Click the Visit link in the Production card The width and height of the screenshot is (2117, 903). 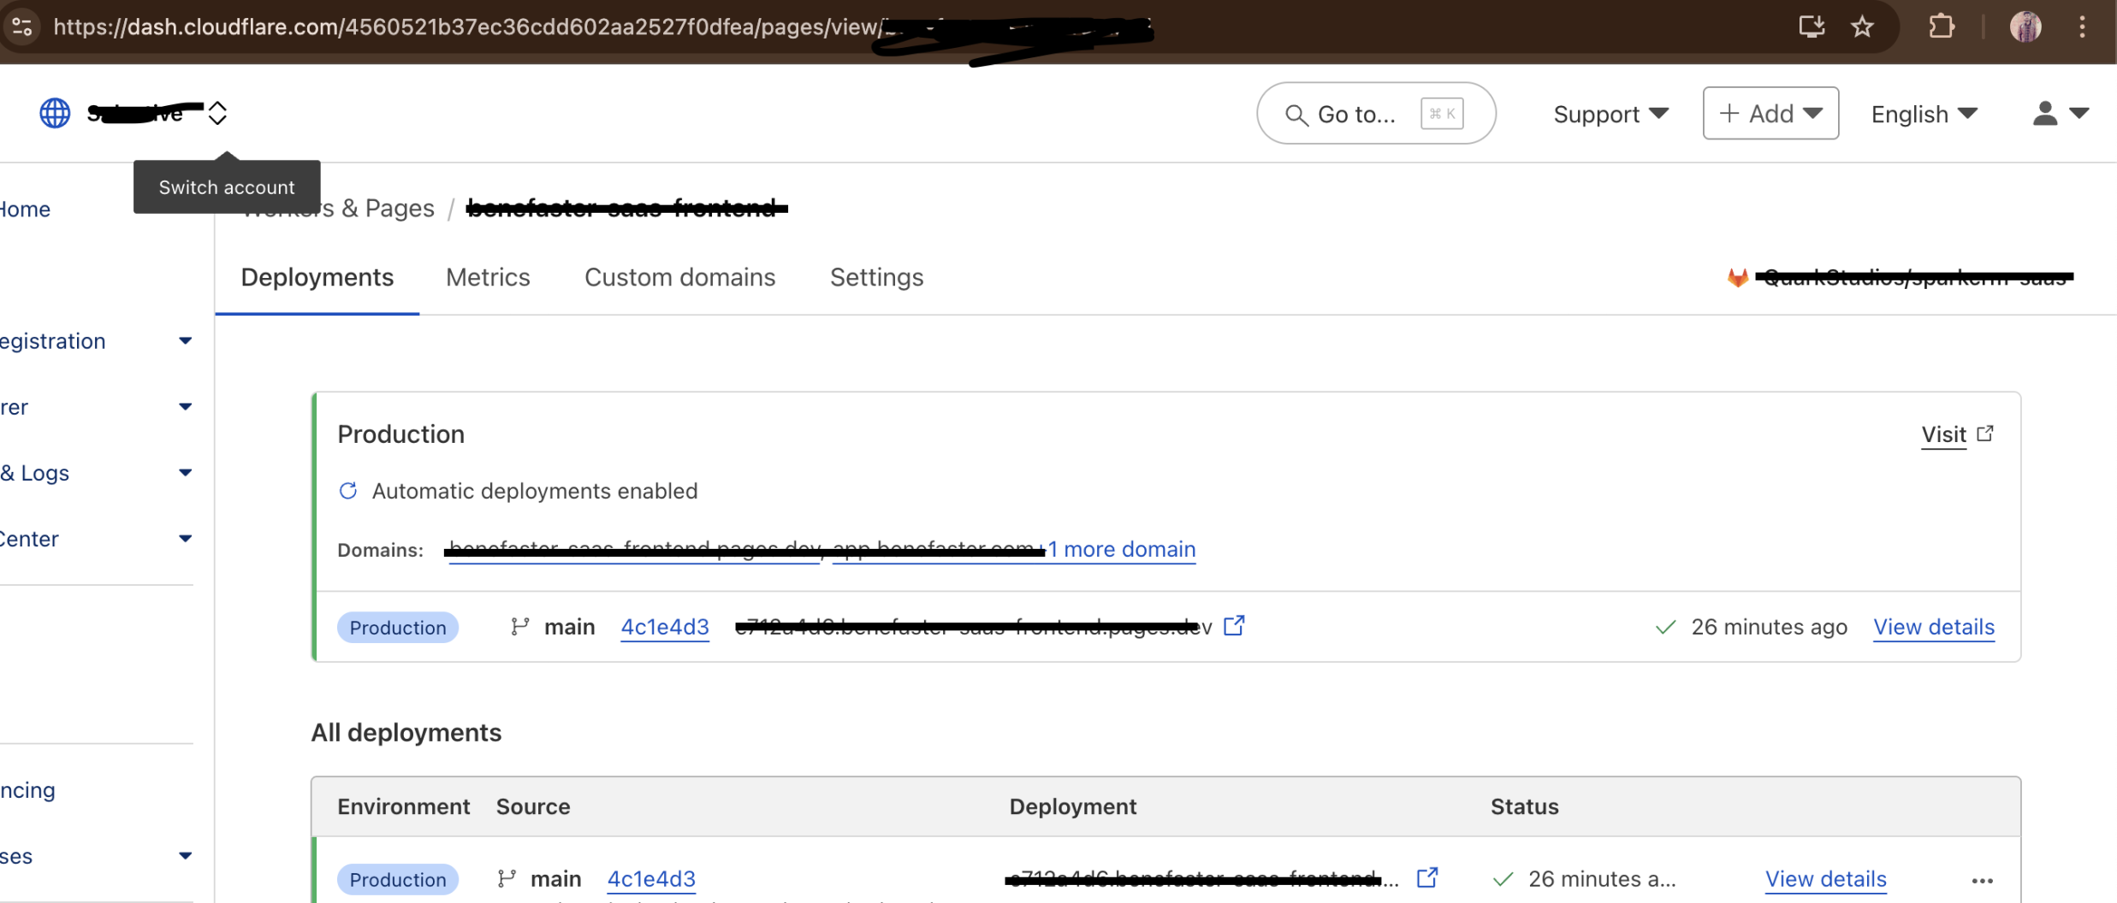(x=1943, y=434)
